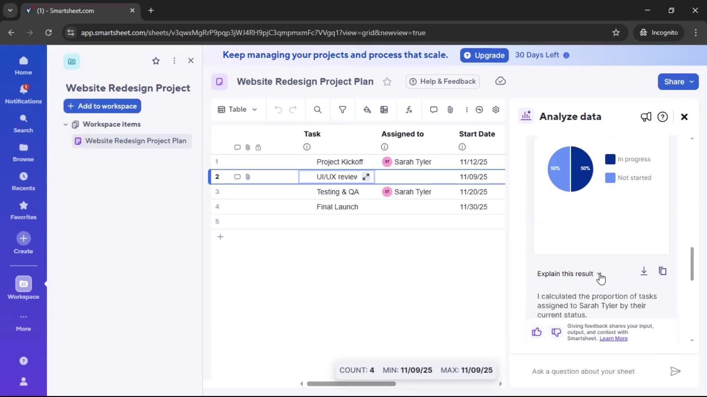Open the Learn More feedback link

613,339
